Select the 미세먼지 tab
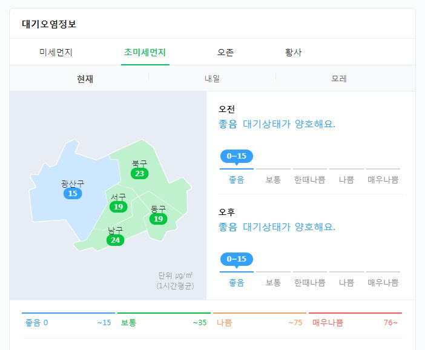The width and height of the screenshot is (425, 350). [x=56, y=52]
